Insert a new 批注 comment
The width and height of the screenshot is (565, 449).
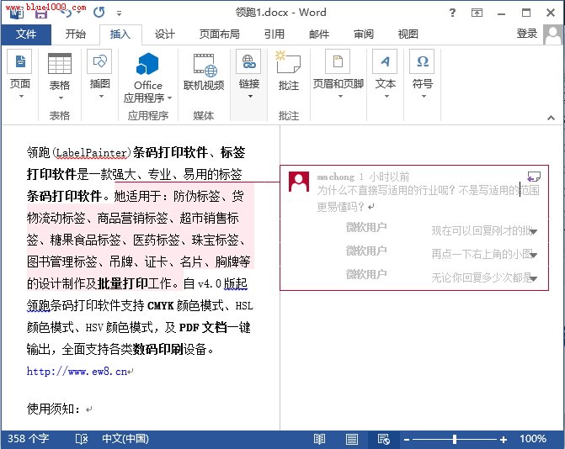click(x=288, y=71)
